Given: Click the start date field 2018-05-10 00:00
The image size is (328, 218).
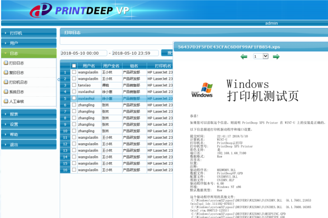Looking at the screenshot, I should click(x=84, y=53).
